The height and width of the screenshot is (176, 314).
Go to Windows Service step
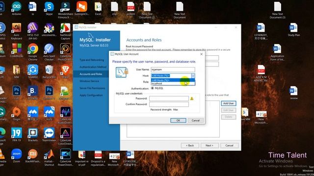89,81
